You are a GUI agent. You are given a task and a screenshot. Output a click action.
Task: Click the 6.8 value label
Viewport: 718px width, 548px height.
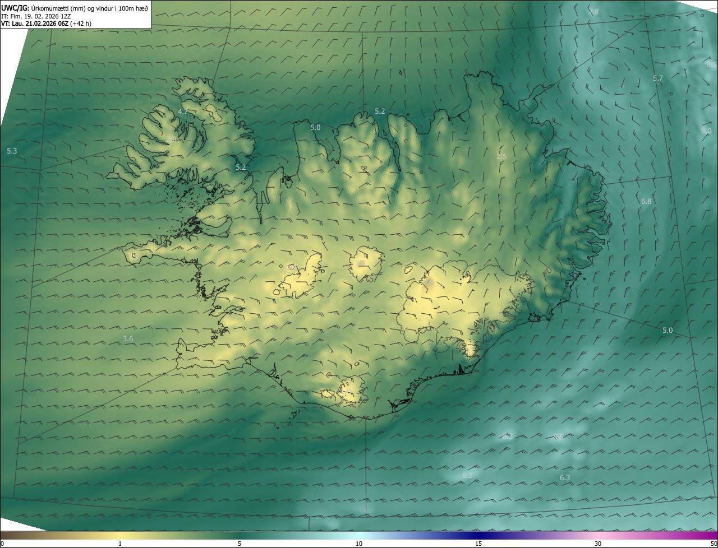click(646, 201)
